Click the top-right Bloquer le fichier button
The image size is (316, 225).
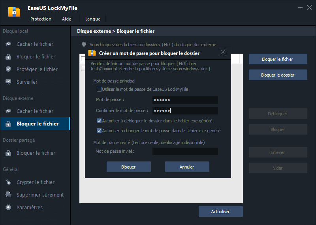278,59
